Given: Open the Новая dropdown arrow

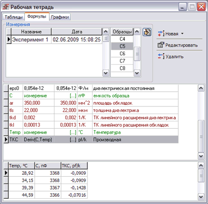Looking at the screenshot, I should click(x=182, y=34).
